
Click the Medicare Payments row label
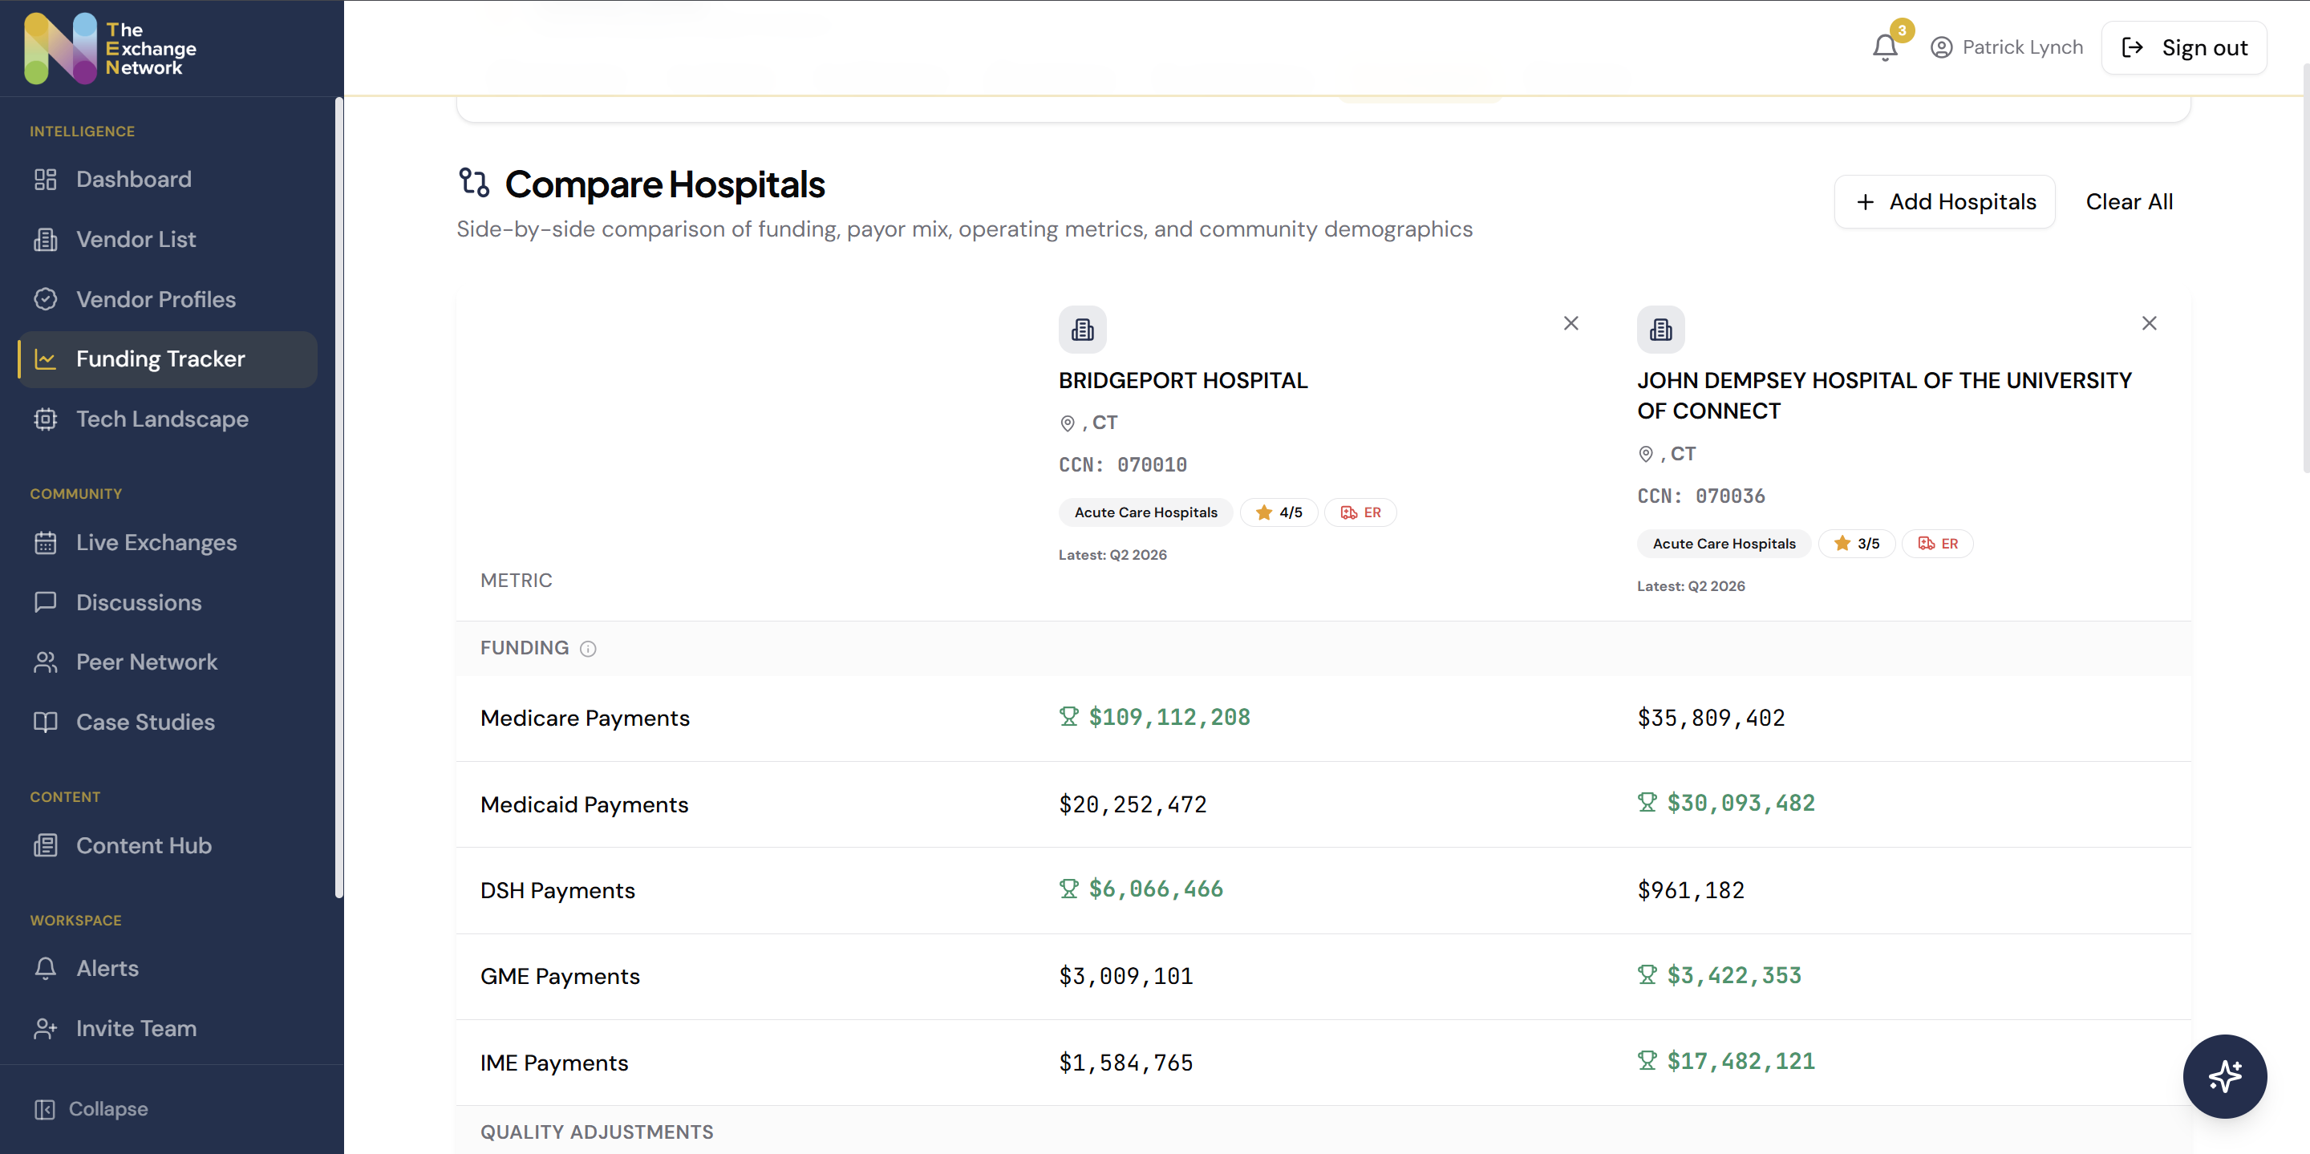pyautogui.click(x=585, y=719)
